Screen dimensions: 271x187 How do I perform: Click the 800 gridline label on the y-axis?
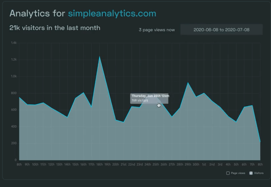click(x=14, y=93)
